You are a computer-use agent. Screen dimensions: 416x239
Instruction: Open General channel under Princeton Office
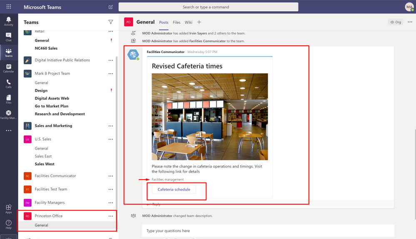click(x=41, y=225)
